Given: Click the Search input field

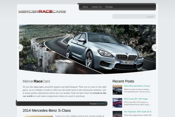Looking at the screenshot, I should tap(134, 17).
